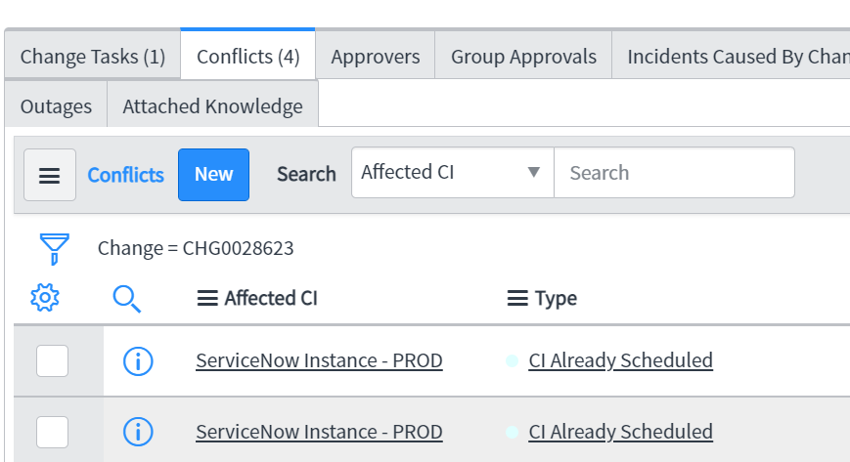
Task: Click the blue New button
Action: pos(213,175)
